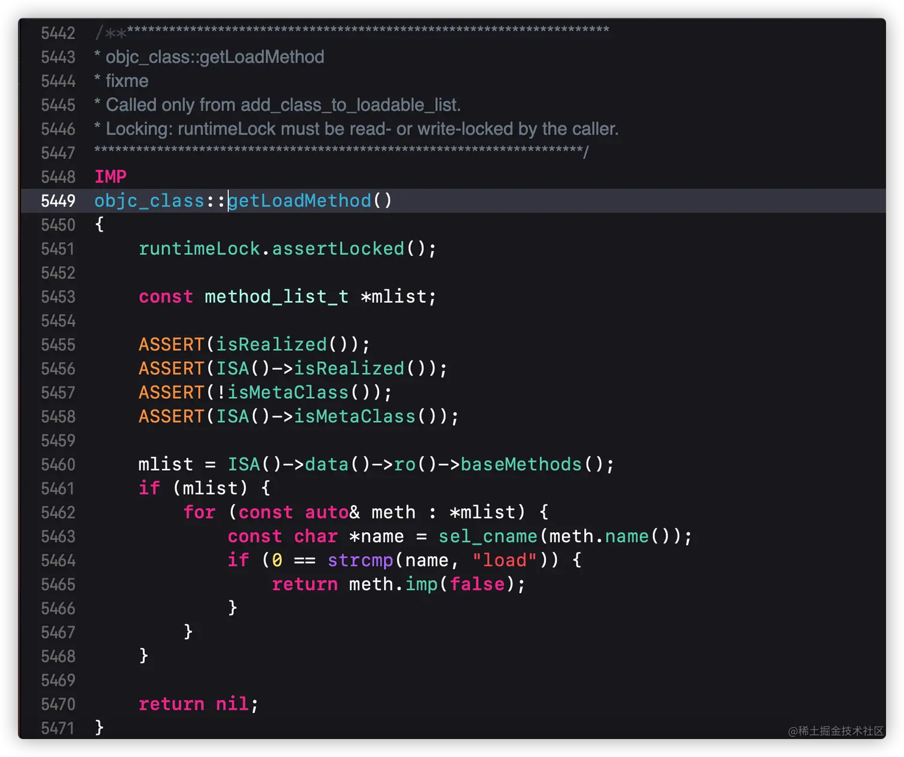The height and width of the screenshot is (757, 904).
Task: Click the comment 'Called only from add_class_to_loadable_list.'
Action: coord(283,105)
